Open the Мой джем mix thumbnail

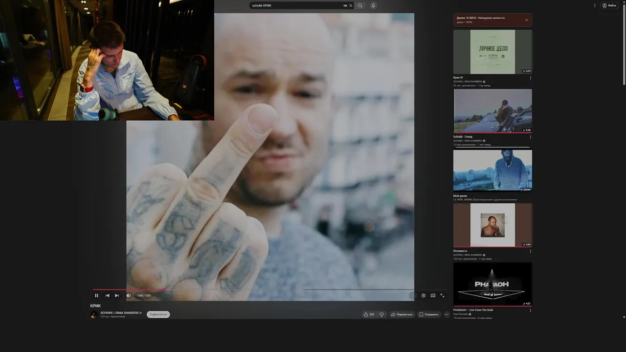pyautogui.click(x=492, y=170)
